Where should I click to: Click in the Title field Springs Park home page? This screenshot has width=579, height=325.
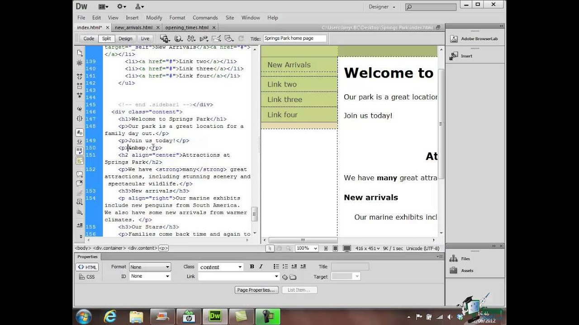coord(294,38)
